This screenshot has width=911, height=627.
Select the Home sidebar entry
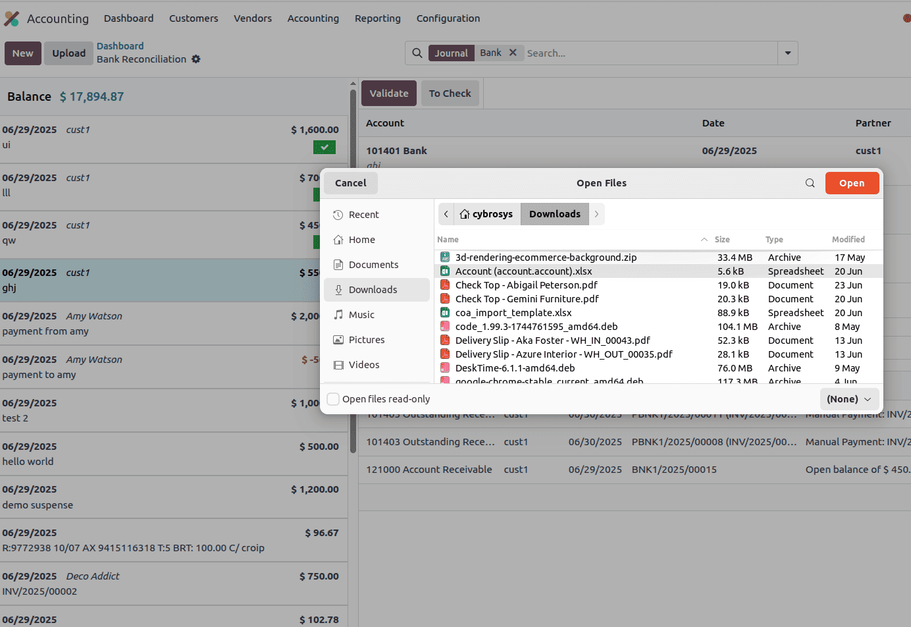377,240
